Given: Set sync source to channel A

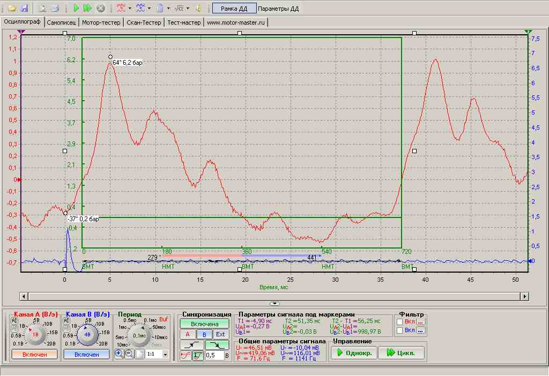Looking at the screenshot, I should (x=188, y=334).
